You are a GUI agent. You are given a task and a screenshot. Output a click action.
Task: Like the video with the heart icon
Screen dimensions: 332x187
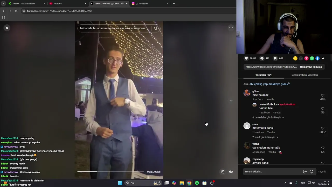pos(246,58)
